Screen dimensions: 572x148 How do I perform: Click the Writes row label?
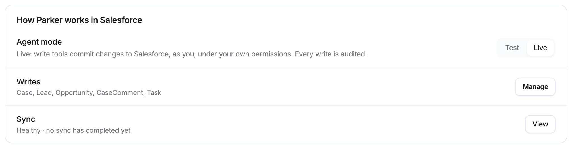(28, 82)
